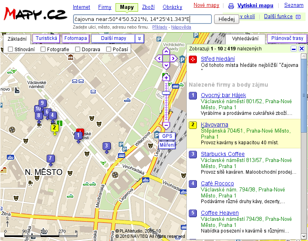The image size is (308, 241).
Task: Click the result number 5 badge
Action: [x=193, y=213]
